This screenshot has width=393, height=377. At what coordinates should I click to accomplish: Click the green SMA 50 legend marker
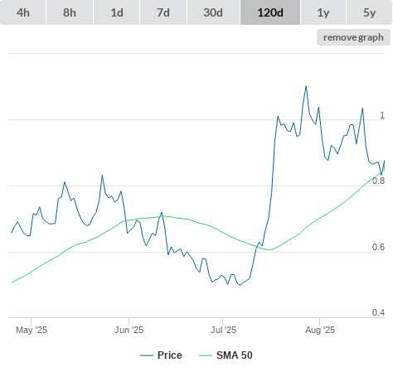tap(206, 355)
